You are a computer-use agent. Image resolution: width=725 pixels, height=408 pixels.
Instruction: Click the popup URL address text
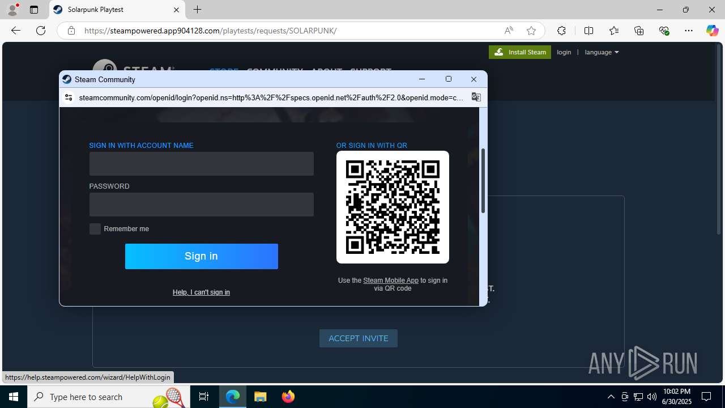tap(271, 97)
